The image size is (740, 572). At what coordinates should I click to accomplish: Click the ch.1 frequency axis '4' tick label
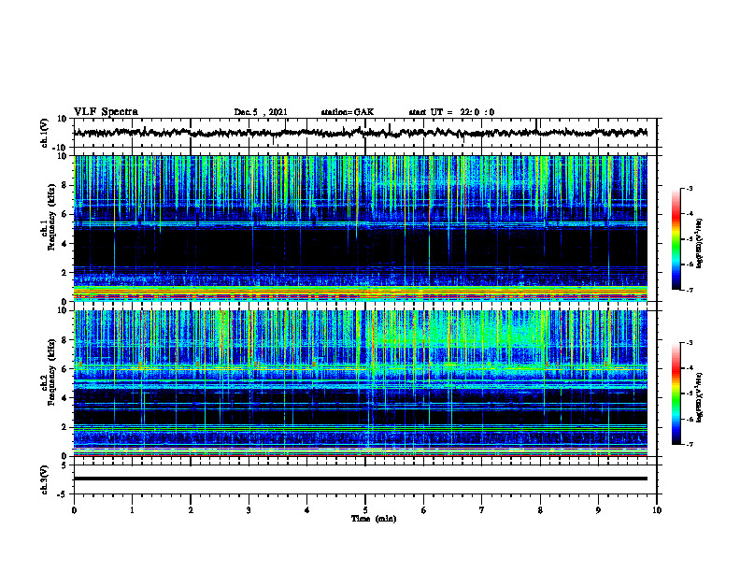pyautogui.click(x=64, y=244)
